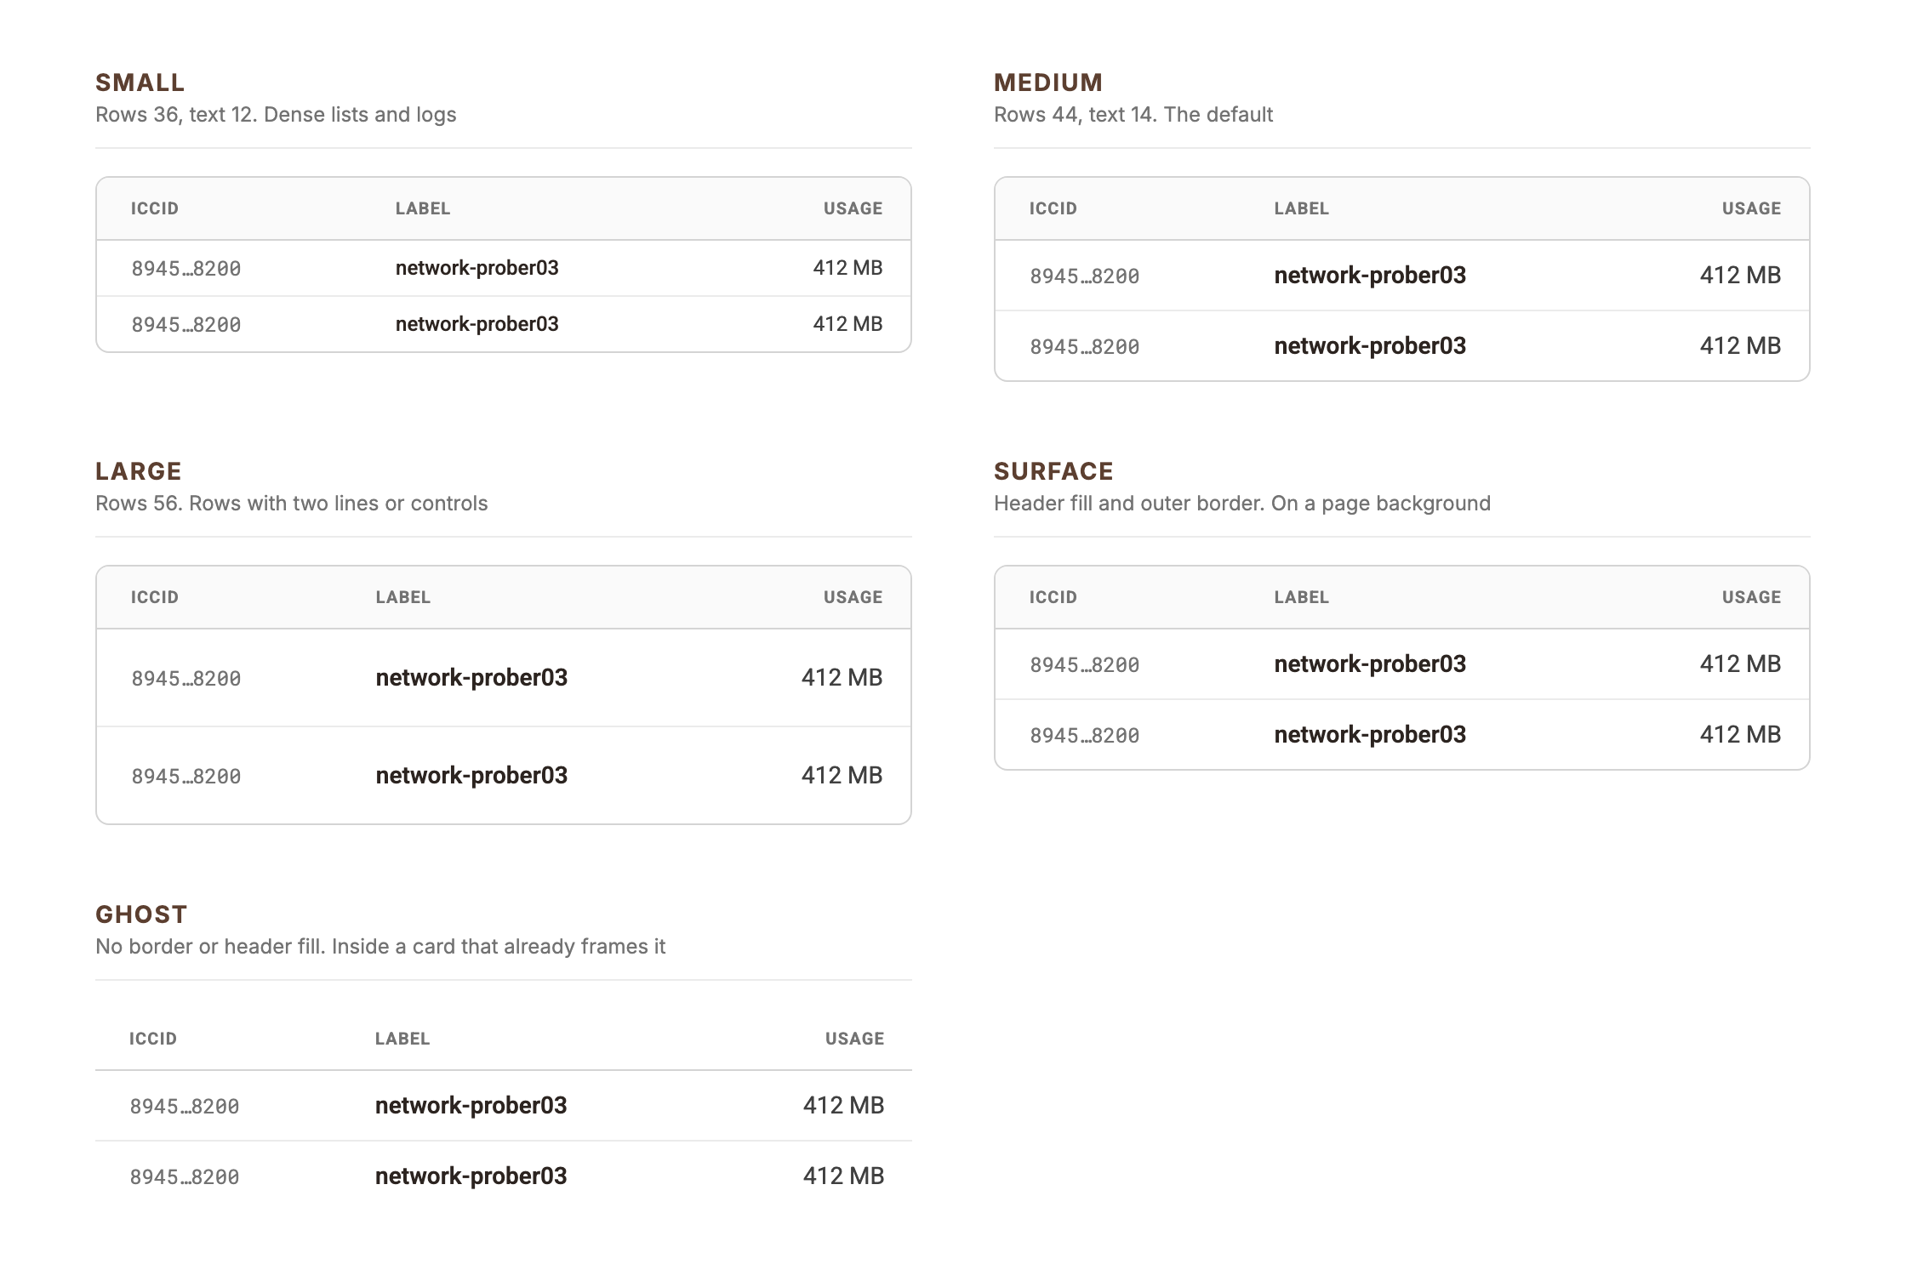This screenshot has height=1270, width=1906.
Task: Click the 'Rows with two lines or controls' description
Action: pyautogui.click(x=339, y=504)
